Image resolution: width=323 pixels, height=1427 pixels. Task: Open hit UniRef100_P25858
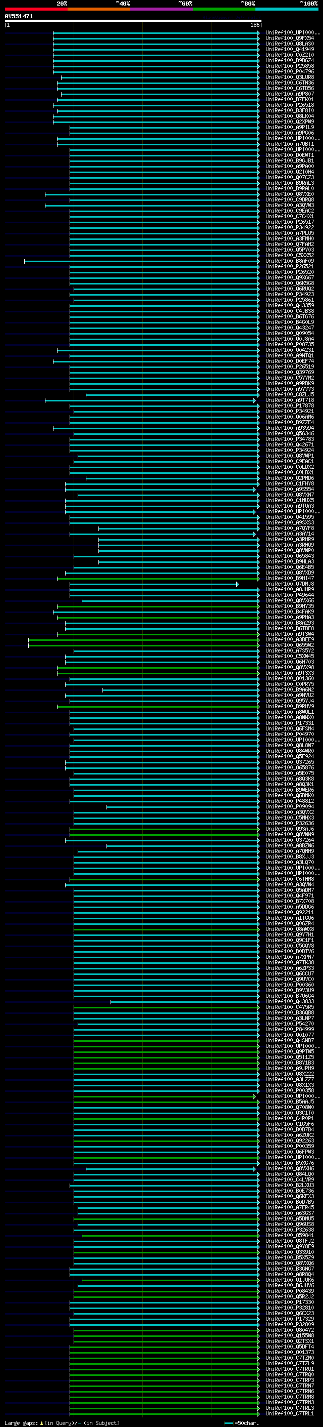pyautogui.click(x=290, y=66)
